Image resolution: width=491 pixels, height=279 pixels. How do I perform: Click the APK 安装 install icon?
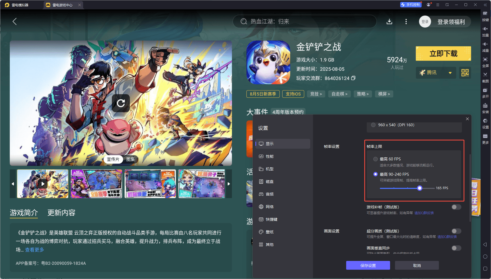pos(485,108)
